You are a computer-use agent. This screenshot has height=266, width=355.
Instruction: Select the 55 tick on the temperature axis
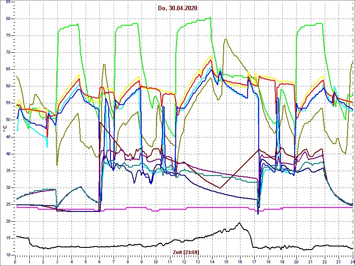8,103
